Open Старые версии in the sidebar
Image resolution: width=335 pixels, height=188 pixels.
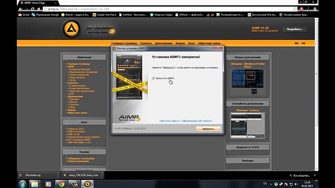coord(77,86)
